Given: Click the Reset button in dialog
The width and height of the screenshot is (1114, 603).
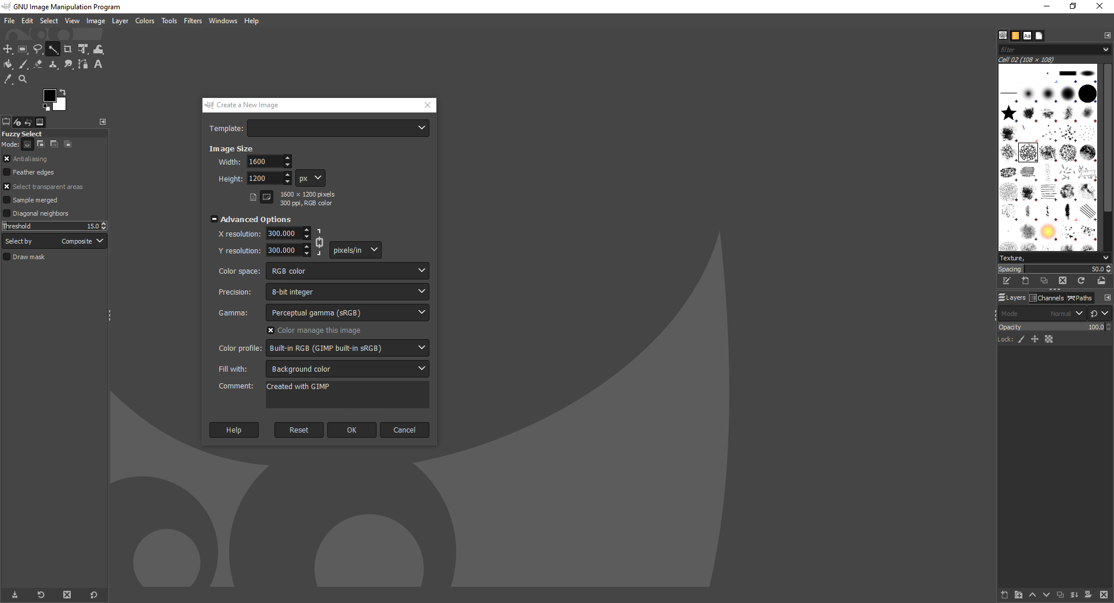Looking at the screenshot, I should coord(299,430).
